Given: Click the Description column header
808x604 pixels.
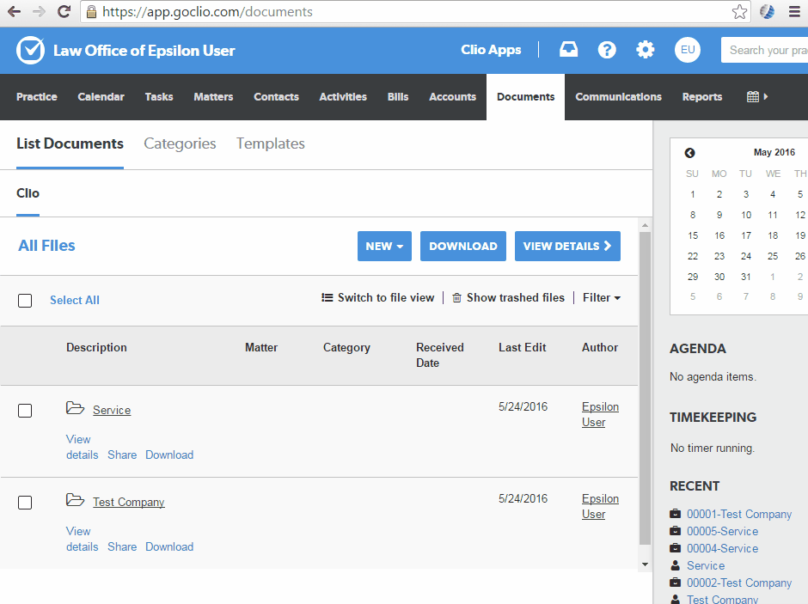Looking at the screenshot, I should pos(96,348).
